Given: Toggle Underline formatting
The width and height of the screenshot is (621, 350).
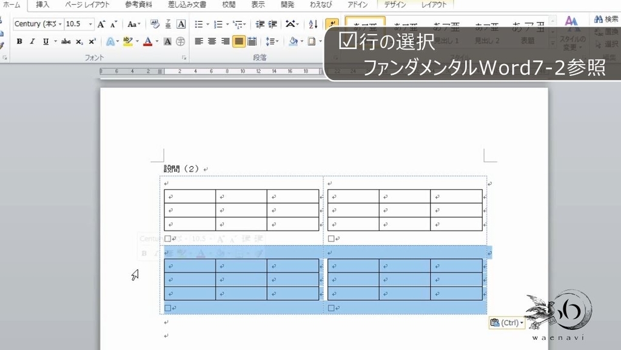Looking at the screenshot, I should 45,41.
